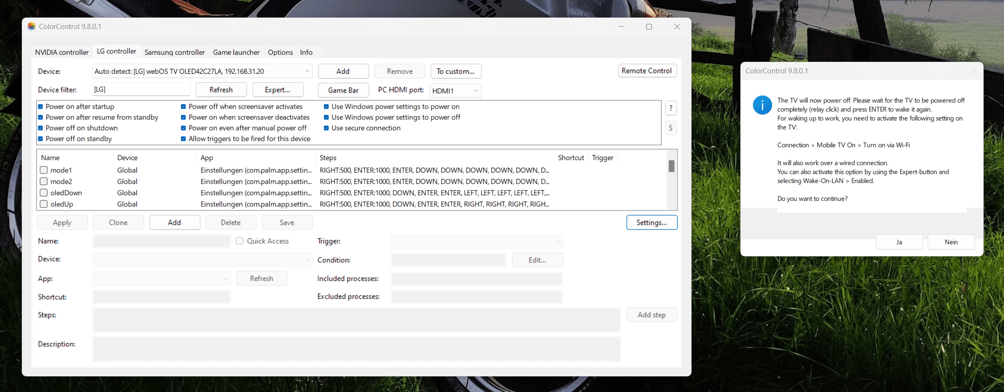Toggle Power on when screensaver deactivates

point(183,117)
